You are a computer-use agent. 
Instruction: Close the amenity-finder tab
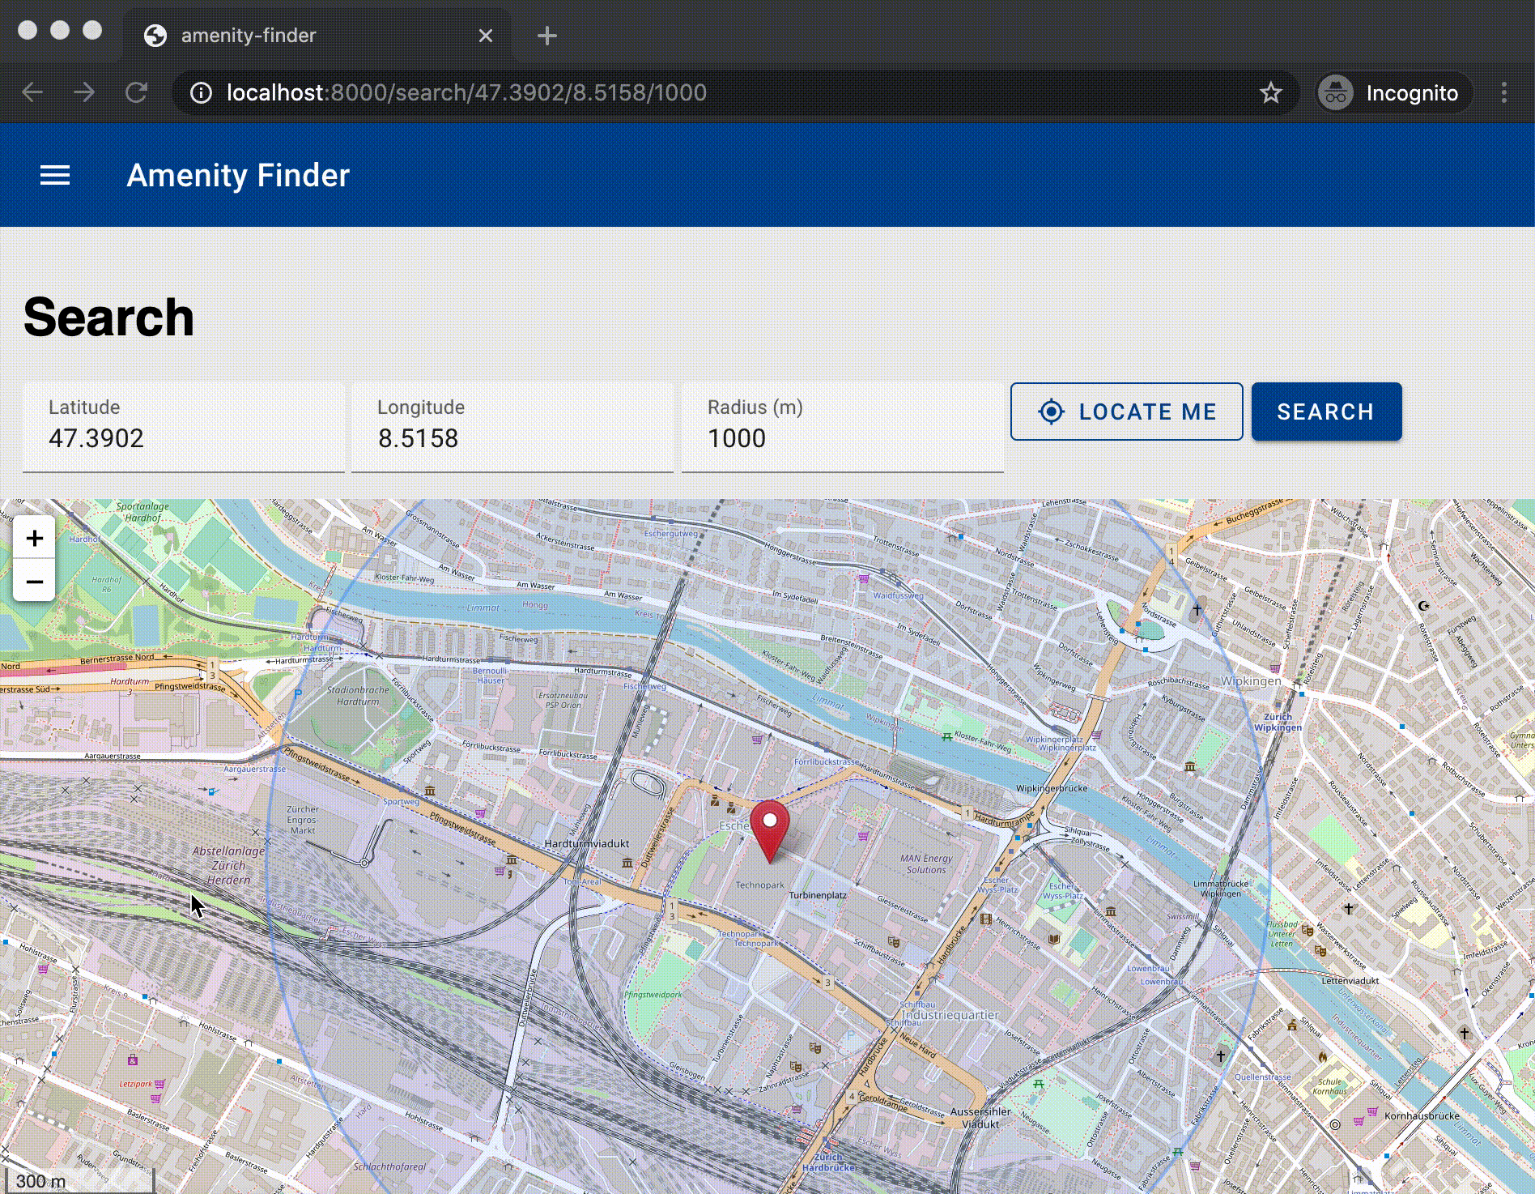486,36
